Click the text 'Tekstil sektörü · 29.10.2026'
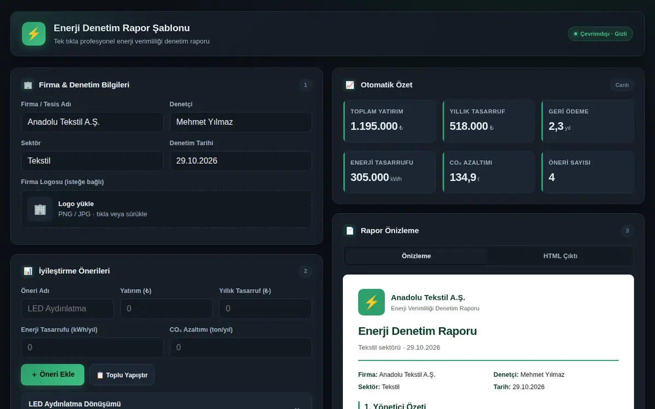Image resolution: width=655 pixels, height=409 pixels. coord(399,347)
